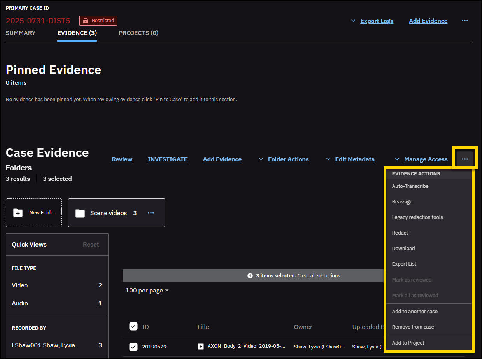Screen dimensions: 482x359
Task: Open the Manage Access link
Action: 426,159
